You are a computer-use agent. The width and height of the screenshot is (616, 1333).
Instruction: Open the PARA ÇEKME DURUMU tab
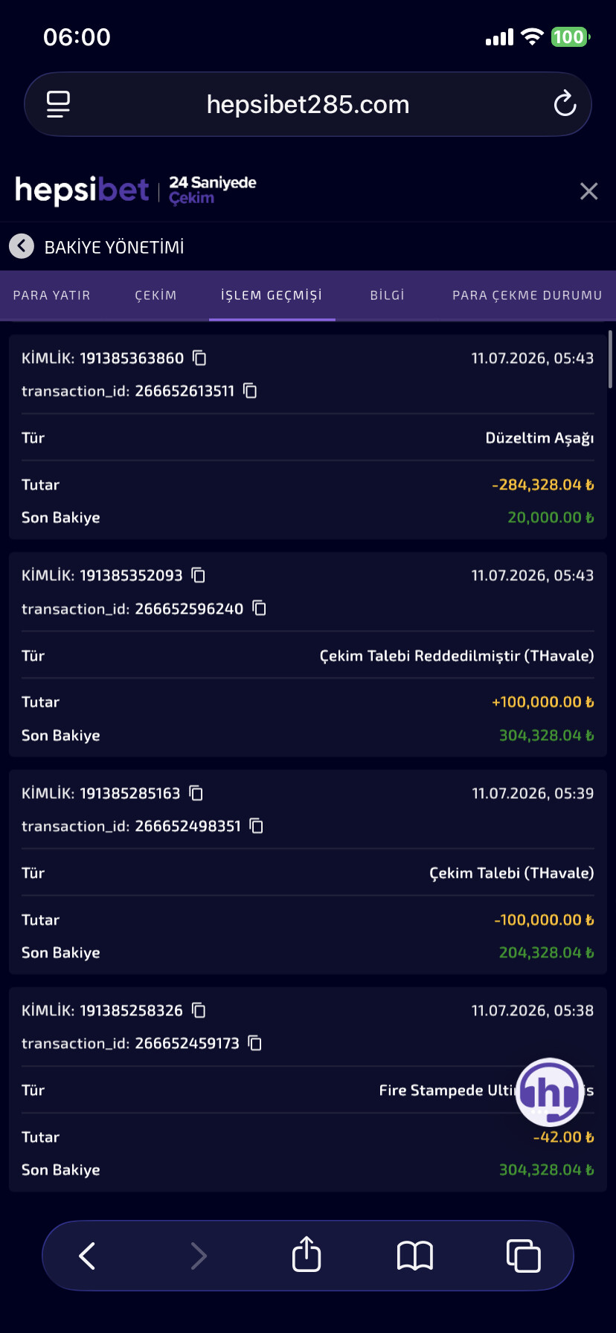coord(527,295)
